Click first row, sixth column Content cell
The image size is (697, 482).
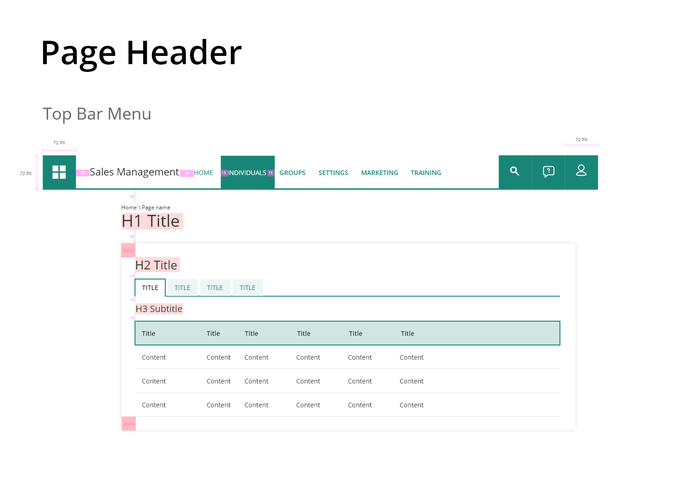(x=412, y=357)
